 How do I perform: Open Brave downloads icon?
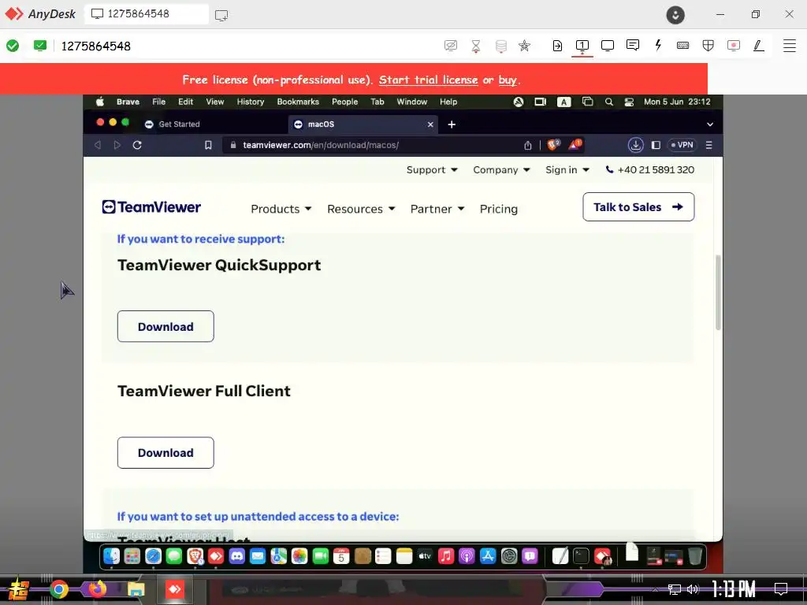click(x=636, y=145)
